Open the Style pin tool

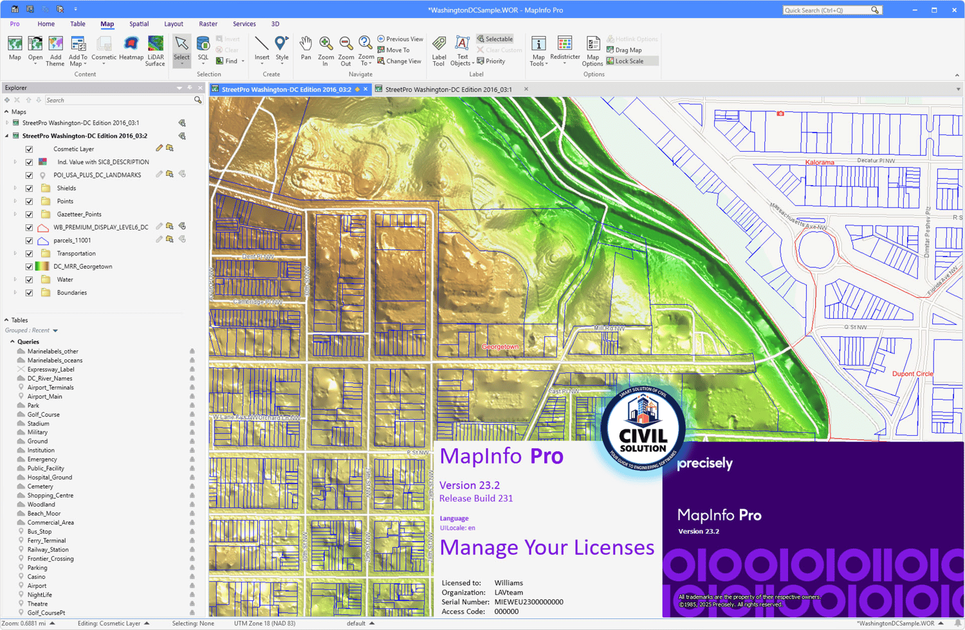[282, 50]
